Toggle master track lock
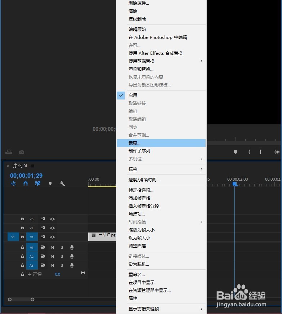The width and height of the screenshot is (282, 314). pos(23,274)
